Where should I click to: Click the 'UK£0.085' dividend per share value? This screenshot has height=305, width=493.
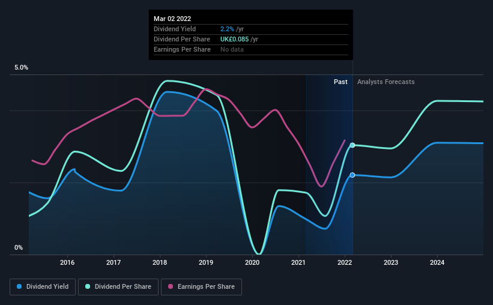point(235,39)
